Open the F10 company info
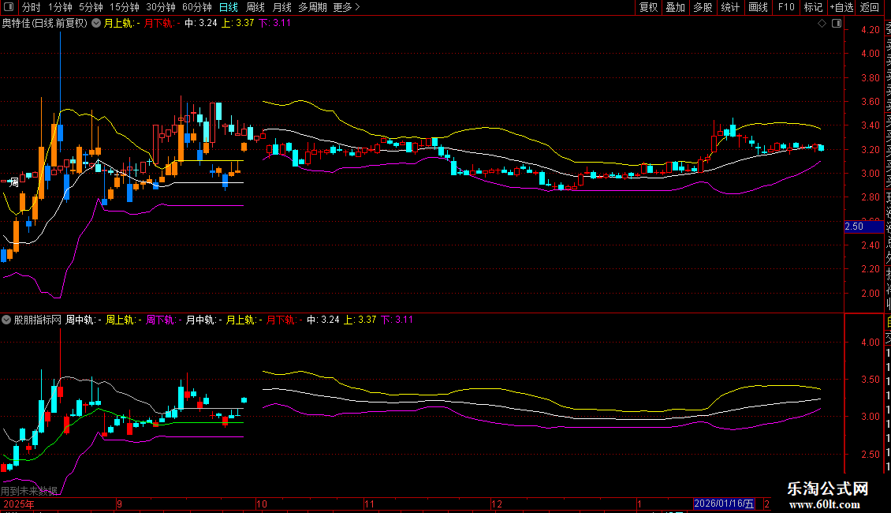Image resolution: width=891 pixels, height=513 pixels. click(x=786, y=7)
